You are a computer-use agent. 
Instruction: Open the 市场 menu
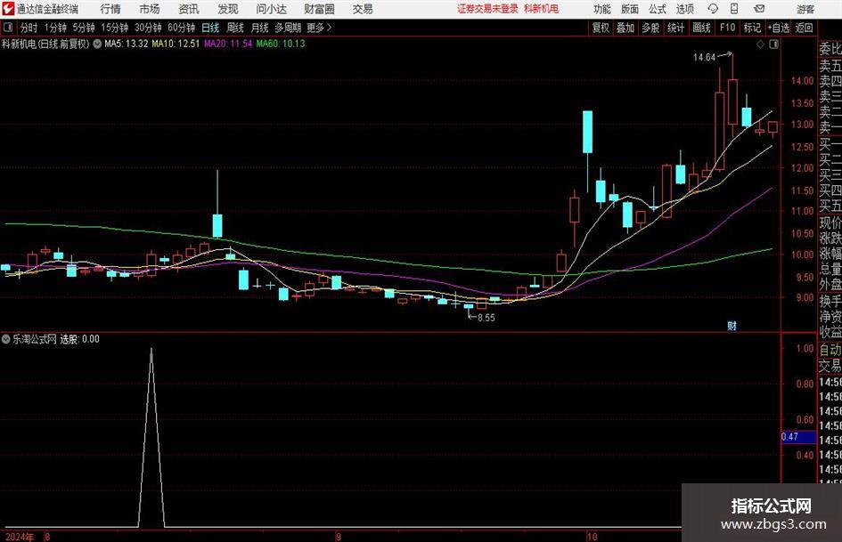150,9
